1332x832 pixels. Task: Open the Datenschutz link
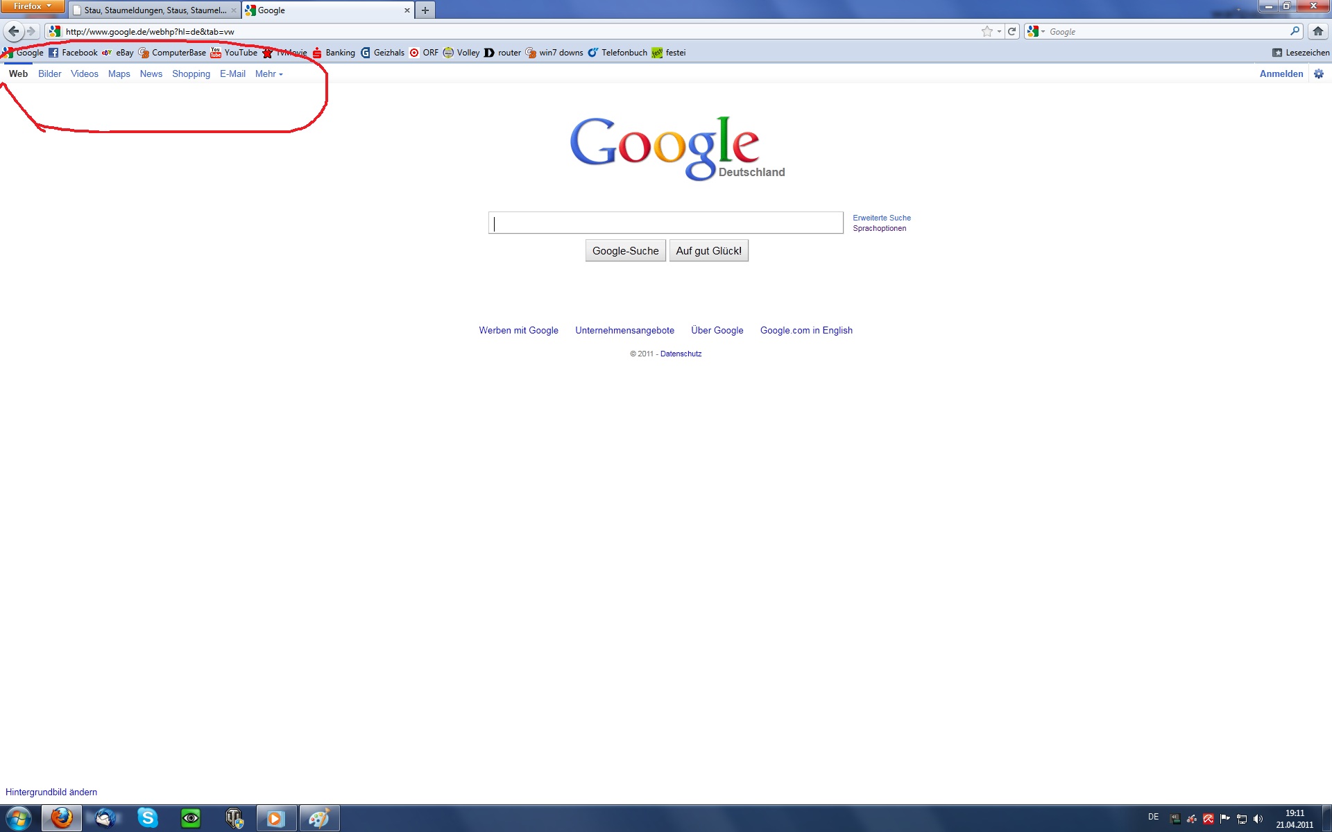[x=681, y=354]
